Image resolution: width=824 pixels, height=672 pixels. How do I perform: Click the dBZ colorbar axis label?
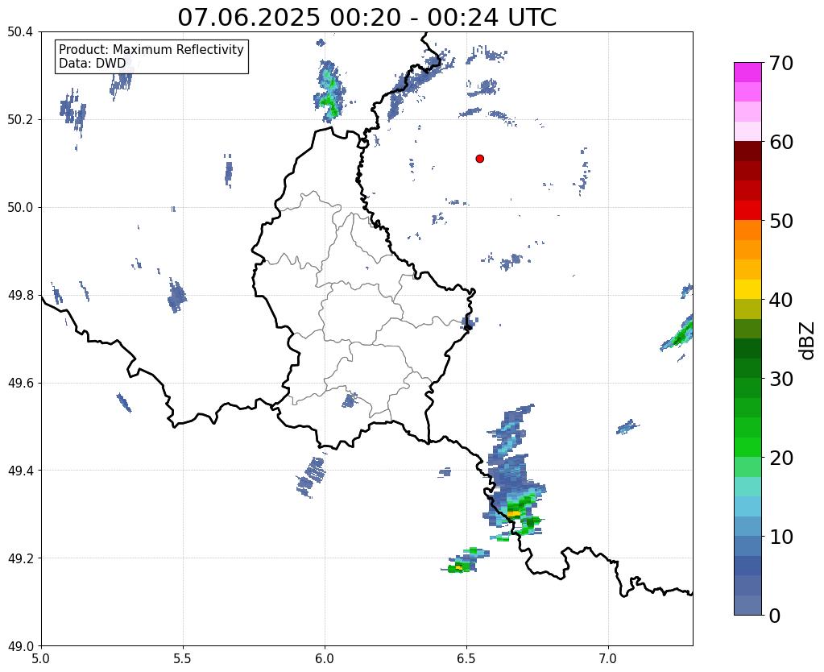[808, 340]
